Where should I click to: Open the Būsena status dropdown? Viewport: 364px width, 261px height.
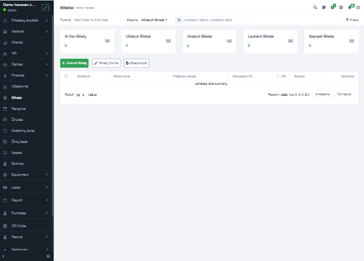[x=154, y=20]
